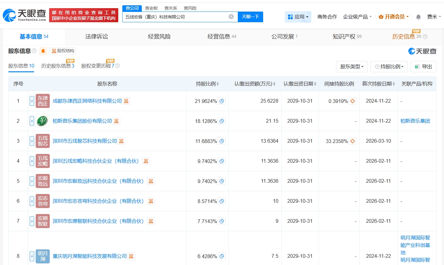Expand row 5 深圳市宏毅致远 details
The image size is (444, 265).
pyautogui.click(x=32, y=181)
